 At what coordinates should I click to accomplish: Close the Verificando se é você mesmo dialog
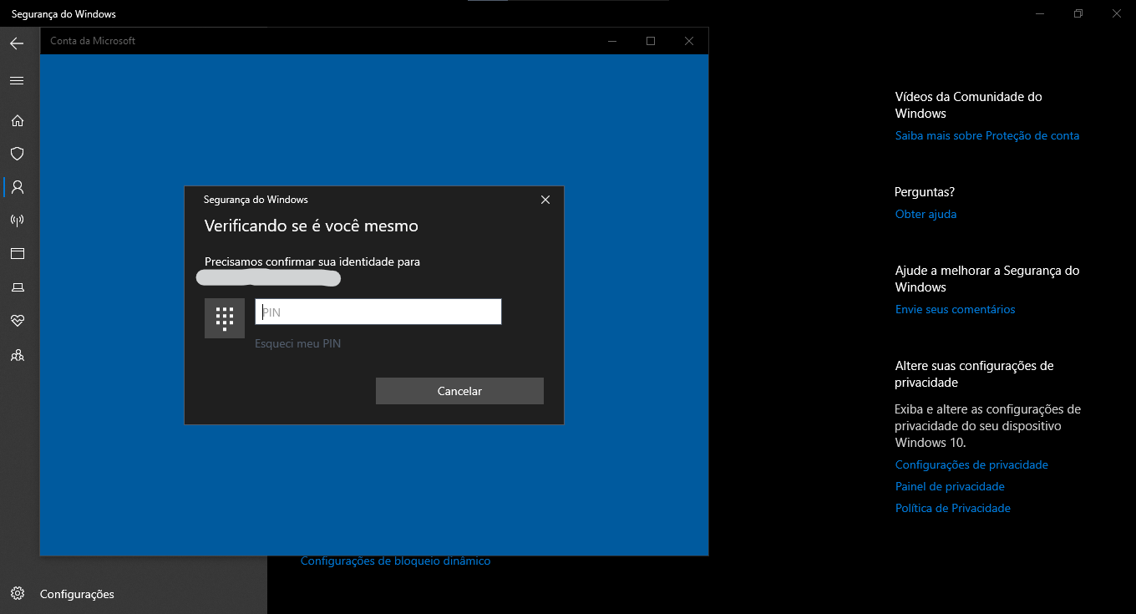[545, 200]
